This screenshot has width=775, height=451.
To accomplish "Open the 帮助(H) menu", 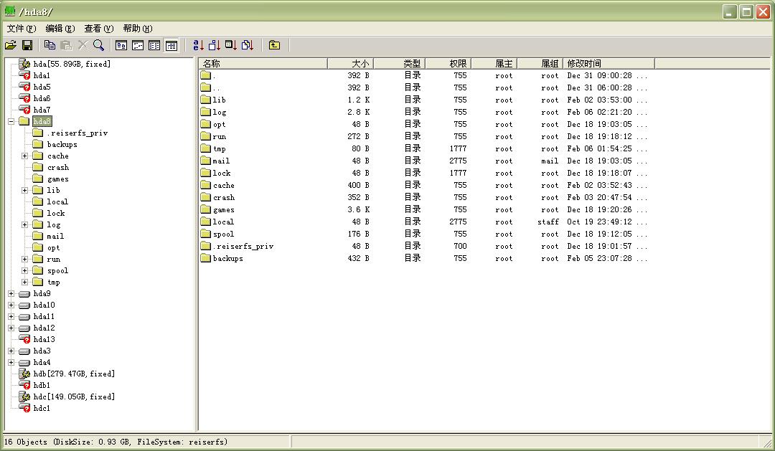I will click(137, 29).
